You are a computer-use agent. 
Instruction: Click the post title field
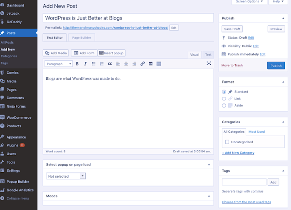(x=128, y=18)
